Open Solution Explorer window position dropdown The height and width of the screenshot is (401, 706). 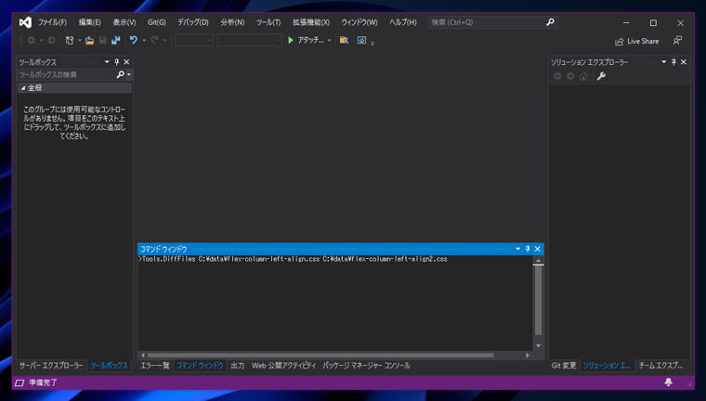coord(663,61)
